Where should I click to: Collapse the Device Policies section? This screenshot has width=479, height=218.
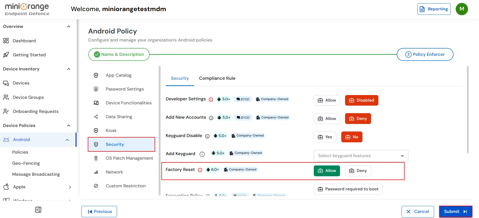pyautogui.click(x=69, y=126)
